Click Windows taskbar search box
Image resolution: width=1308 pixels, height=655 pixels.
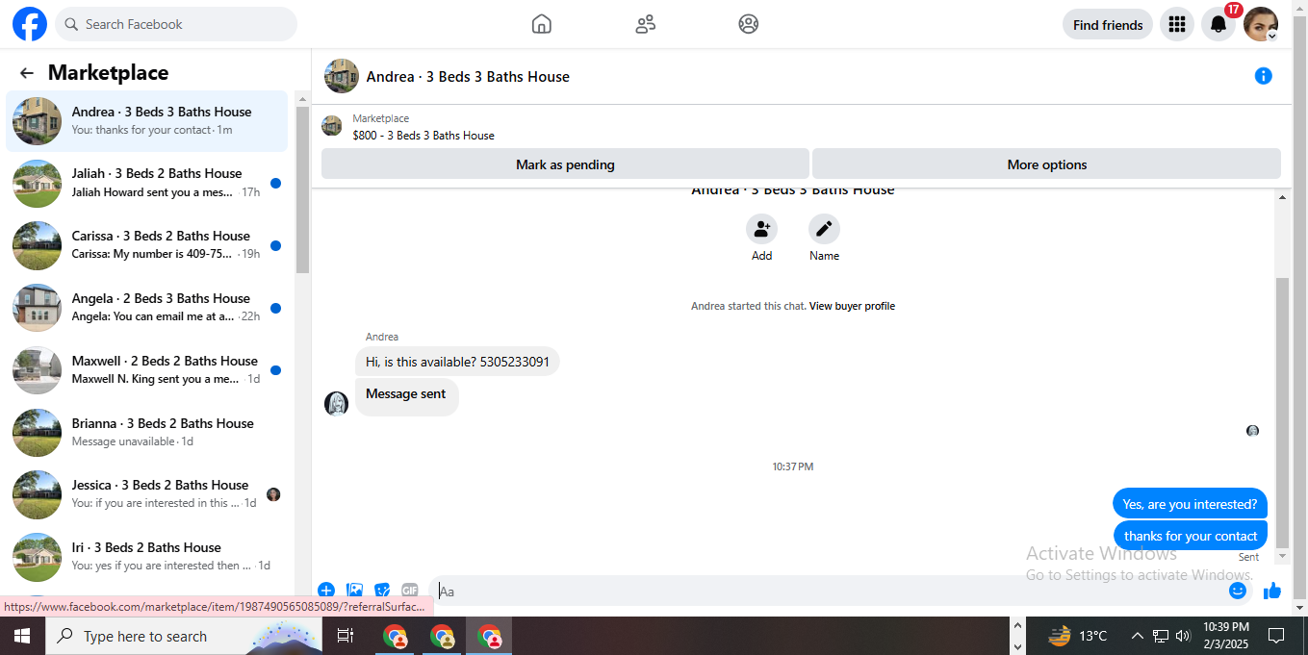click(185, 636)
